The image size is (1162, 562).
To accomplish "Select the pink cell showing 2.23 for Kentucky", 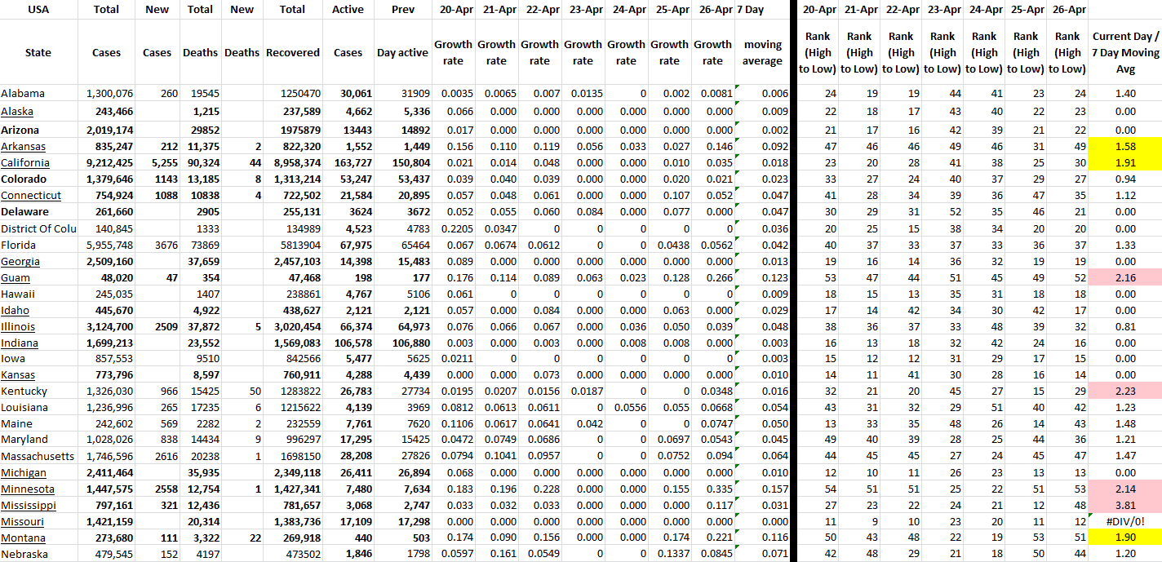I will coord(1124,392).
